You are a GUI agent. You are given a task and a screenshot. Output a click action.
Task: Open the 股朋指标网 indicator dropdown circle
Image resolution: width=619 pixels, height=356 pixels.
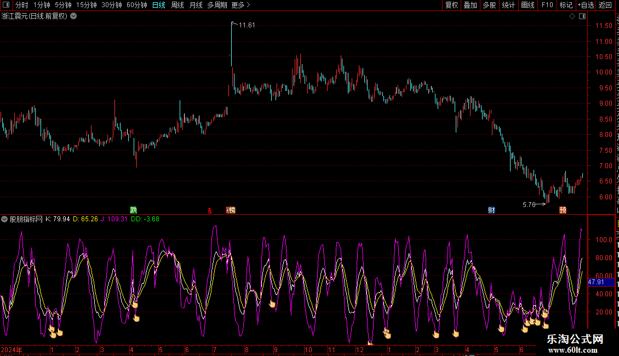(x=4, y=219)
